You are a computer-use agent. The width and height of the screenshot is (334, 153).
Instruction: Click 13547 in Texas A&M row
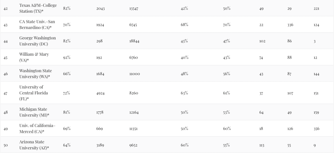coord(134,8)
